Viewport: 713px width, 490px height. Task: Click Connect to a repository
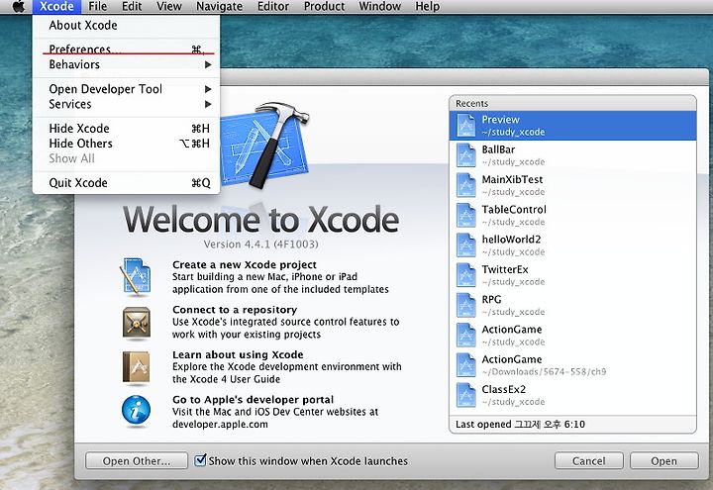pyautogui.click(x=235, y=310)
